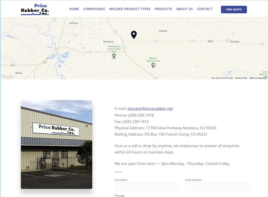The width and height of the screenshot is (268, 197).
Task: Click the Price Rubber Co. logo
Action: tap(35, 10)
